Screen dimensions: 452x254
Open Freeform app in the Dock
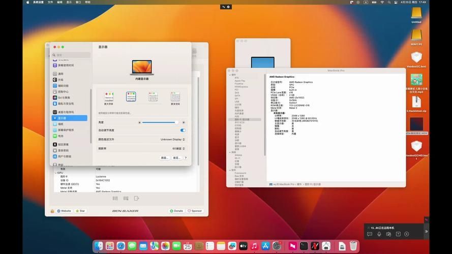coord(232,246)
